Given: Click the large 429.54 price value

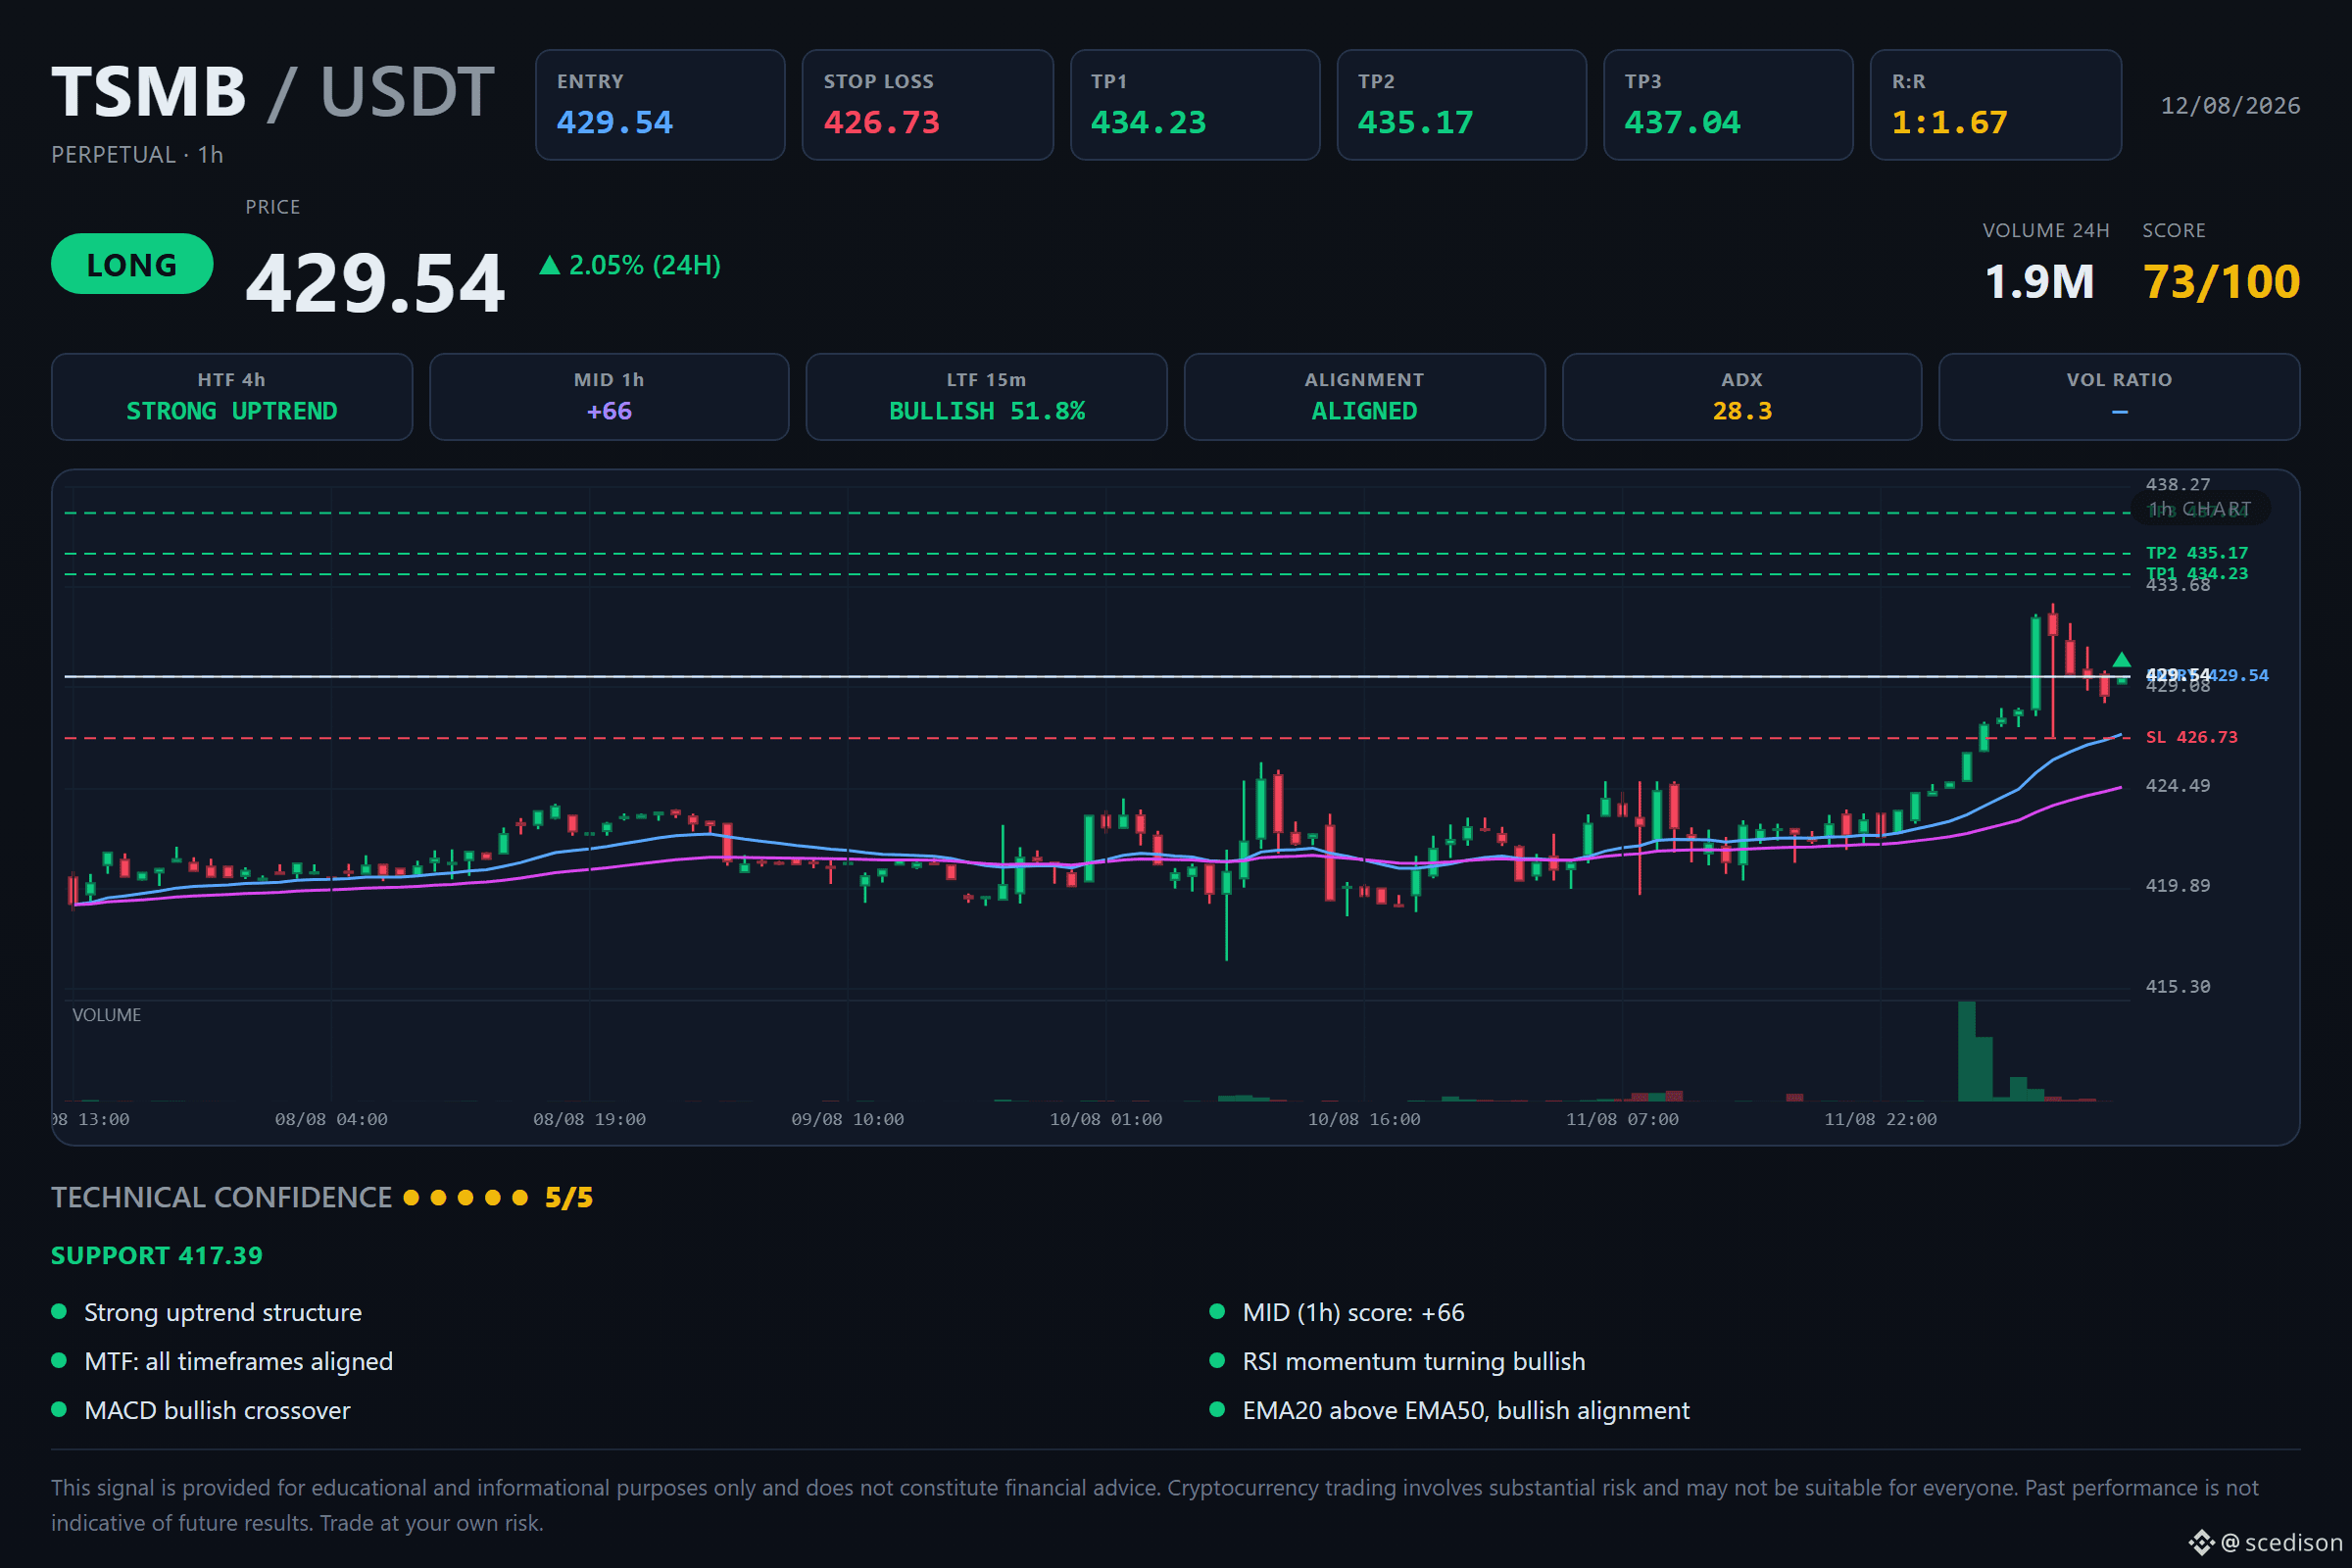Looking at the screenshot, I should click(376, 283).
